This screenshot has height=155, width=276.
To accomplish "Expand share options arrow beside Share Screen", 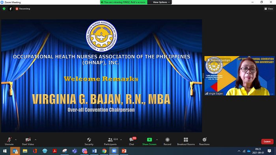I will tap(157, 140).
